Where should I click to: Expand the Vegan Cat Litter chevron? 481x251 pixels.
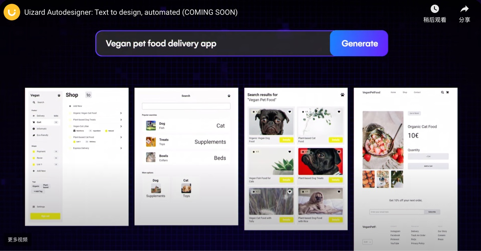pos(121,126)
